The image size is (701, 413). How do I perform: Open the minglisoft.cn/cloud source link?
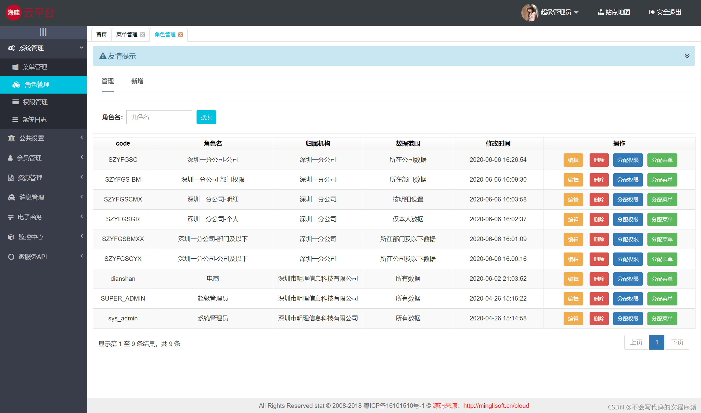point(496,406)
